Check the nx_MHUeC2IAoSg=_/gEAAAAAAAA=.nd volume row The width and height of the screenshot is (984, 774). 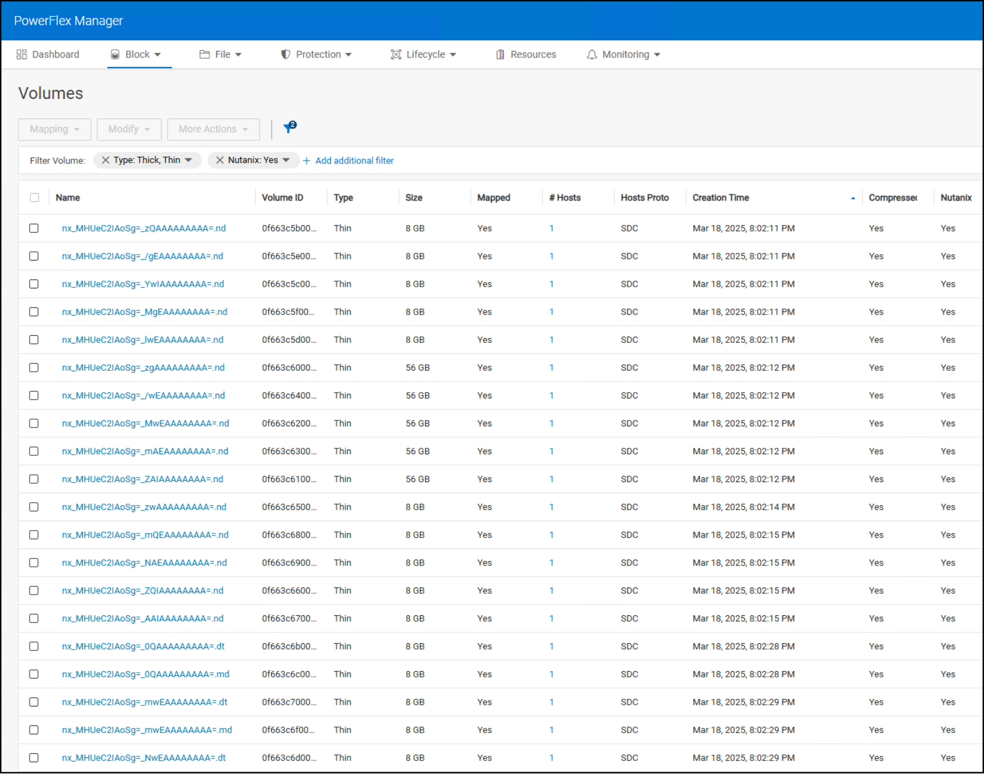[x=34, y=256]
